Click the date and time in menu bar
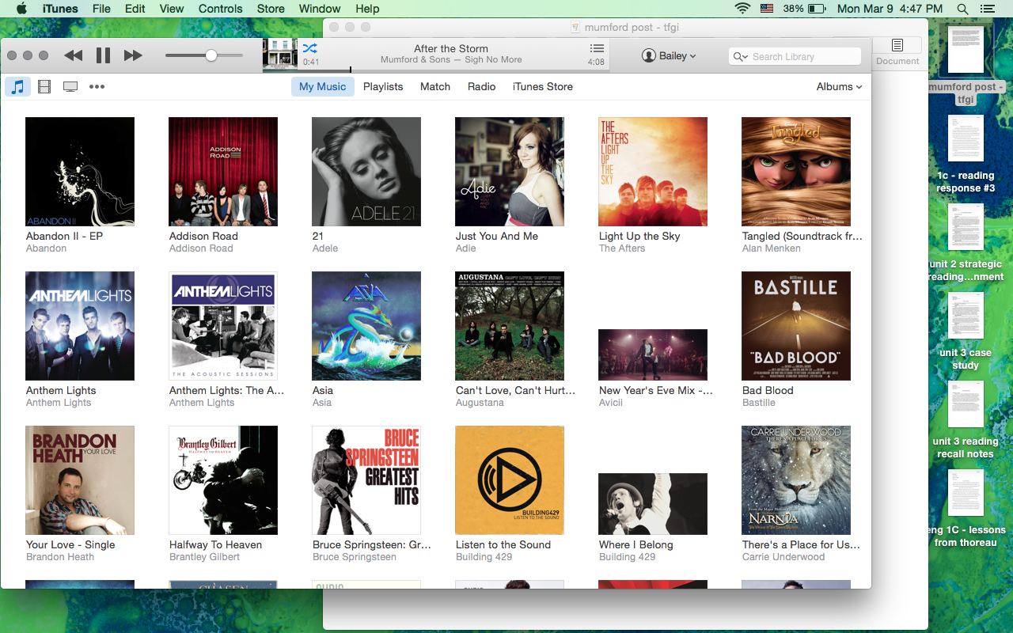Screen dimensions: 1013x633 (890, 9)
